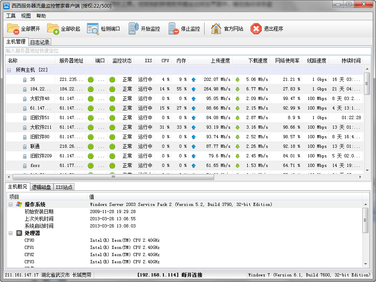Stop monitoring with 停止监控 icon
This screenshot has width=376, height=282.
173,29
